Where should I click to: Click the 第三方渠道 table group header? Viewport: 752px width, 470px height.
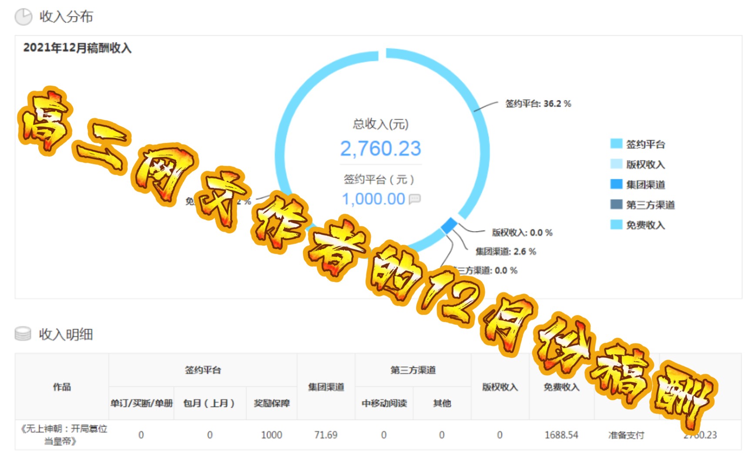pos(413,370)
